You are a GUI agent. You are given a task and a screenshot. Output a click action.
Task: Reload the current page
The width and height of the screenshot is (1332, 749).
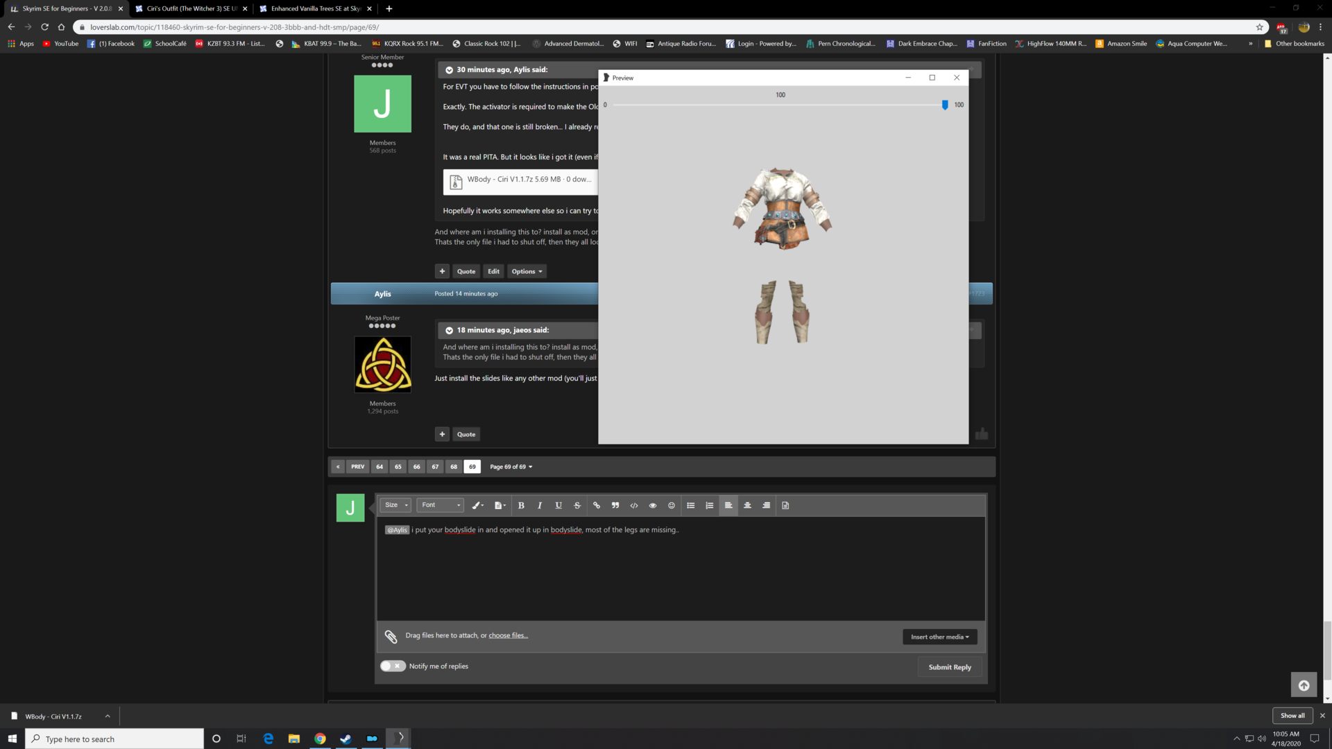coord(44,27)
